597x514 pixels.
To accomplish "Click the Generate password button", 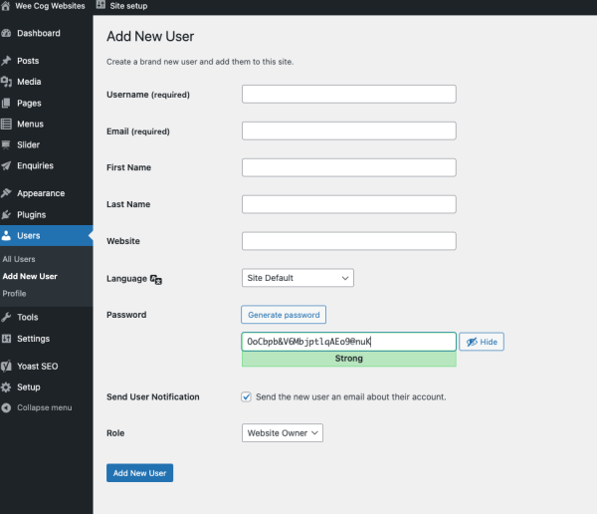I will click(x=284, y=315).
